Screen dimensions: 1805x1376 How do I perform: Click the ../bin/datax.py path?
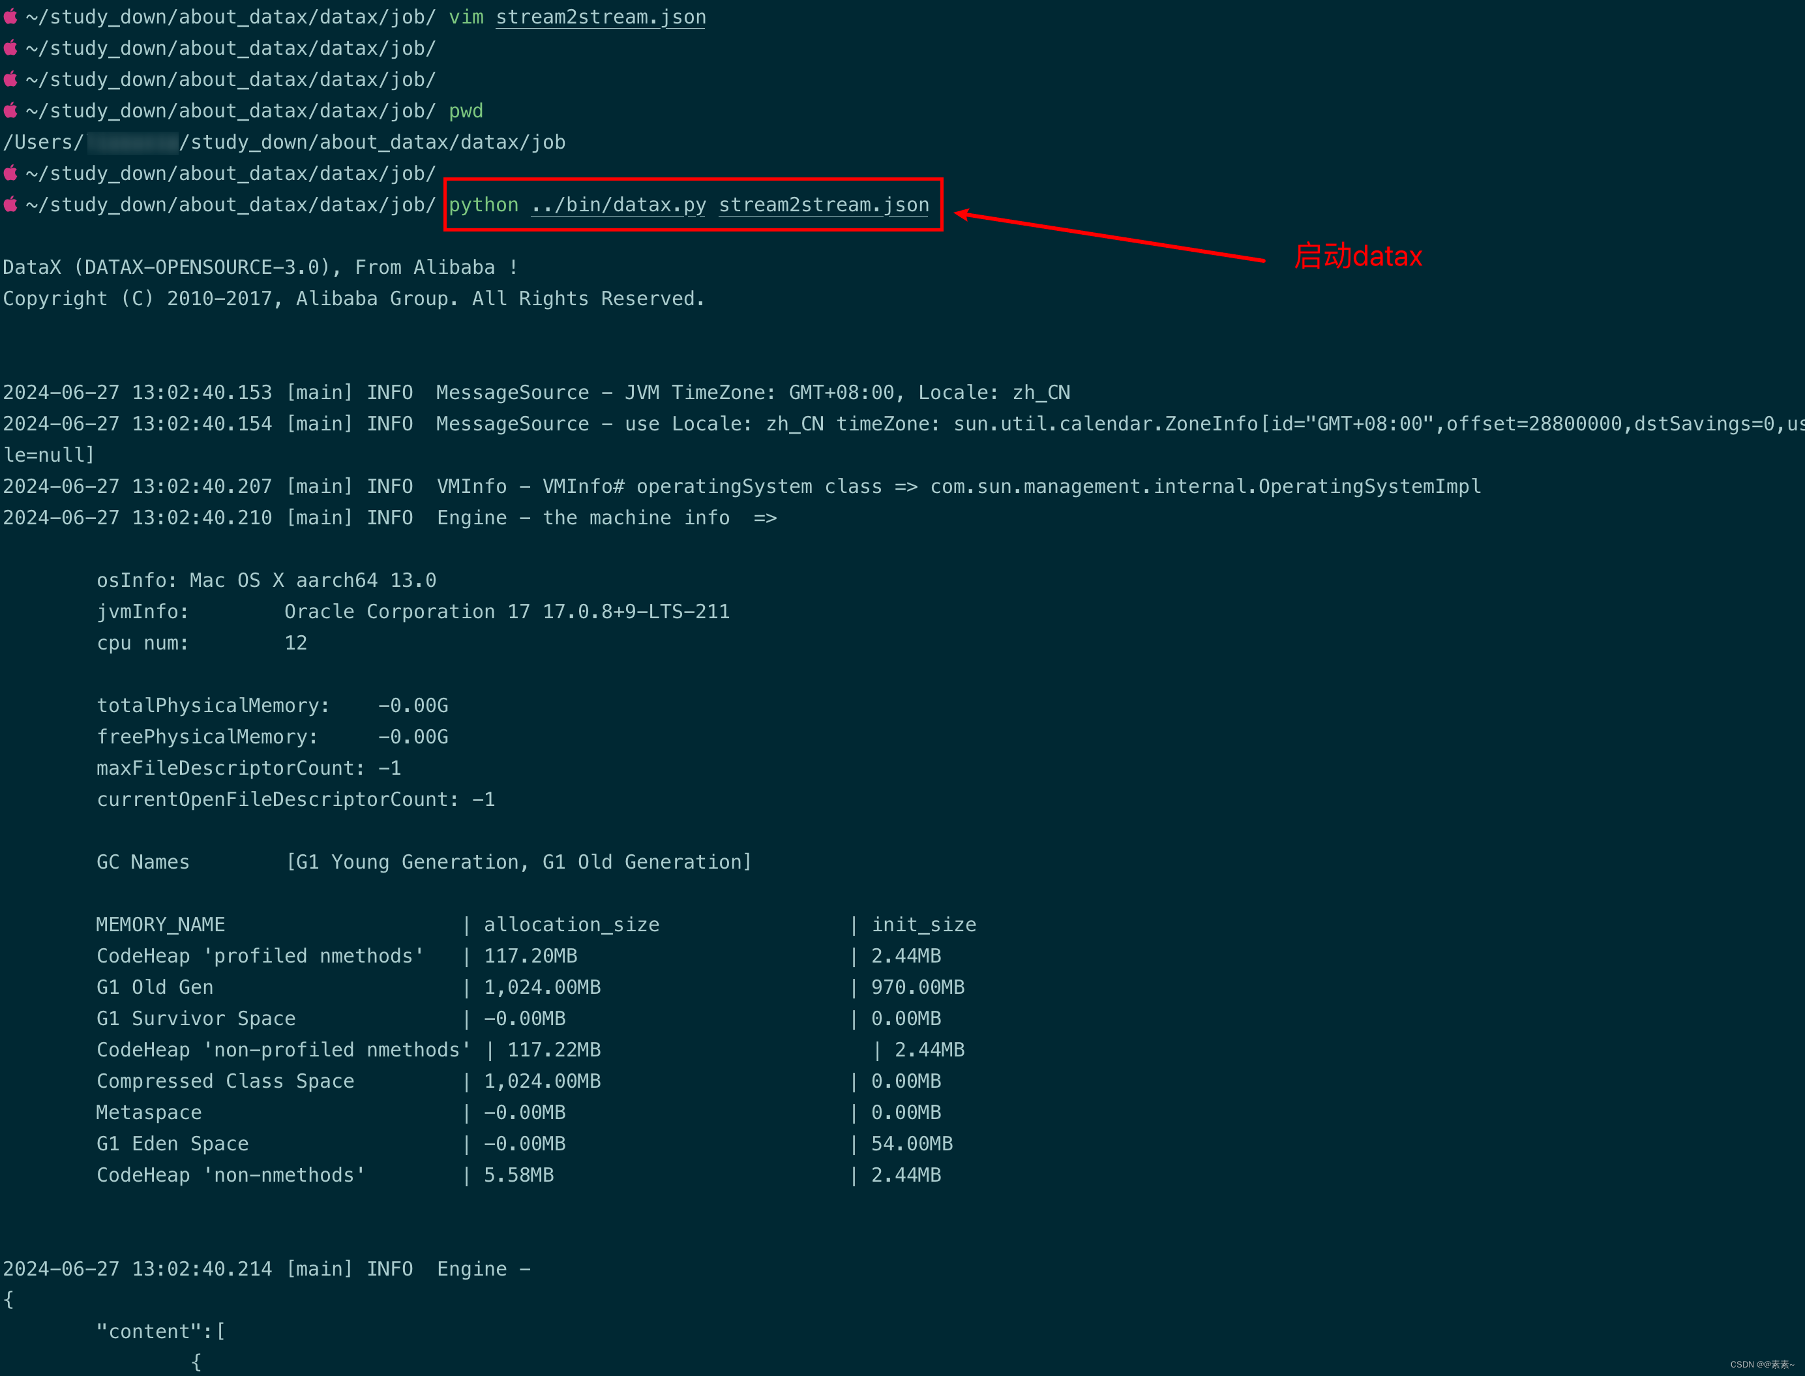618,205
